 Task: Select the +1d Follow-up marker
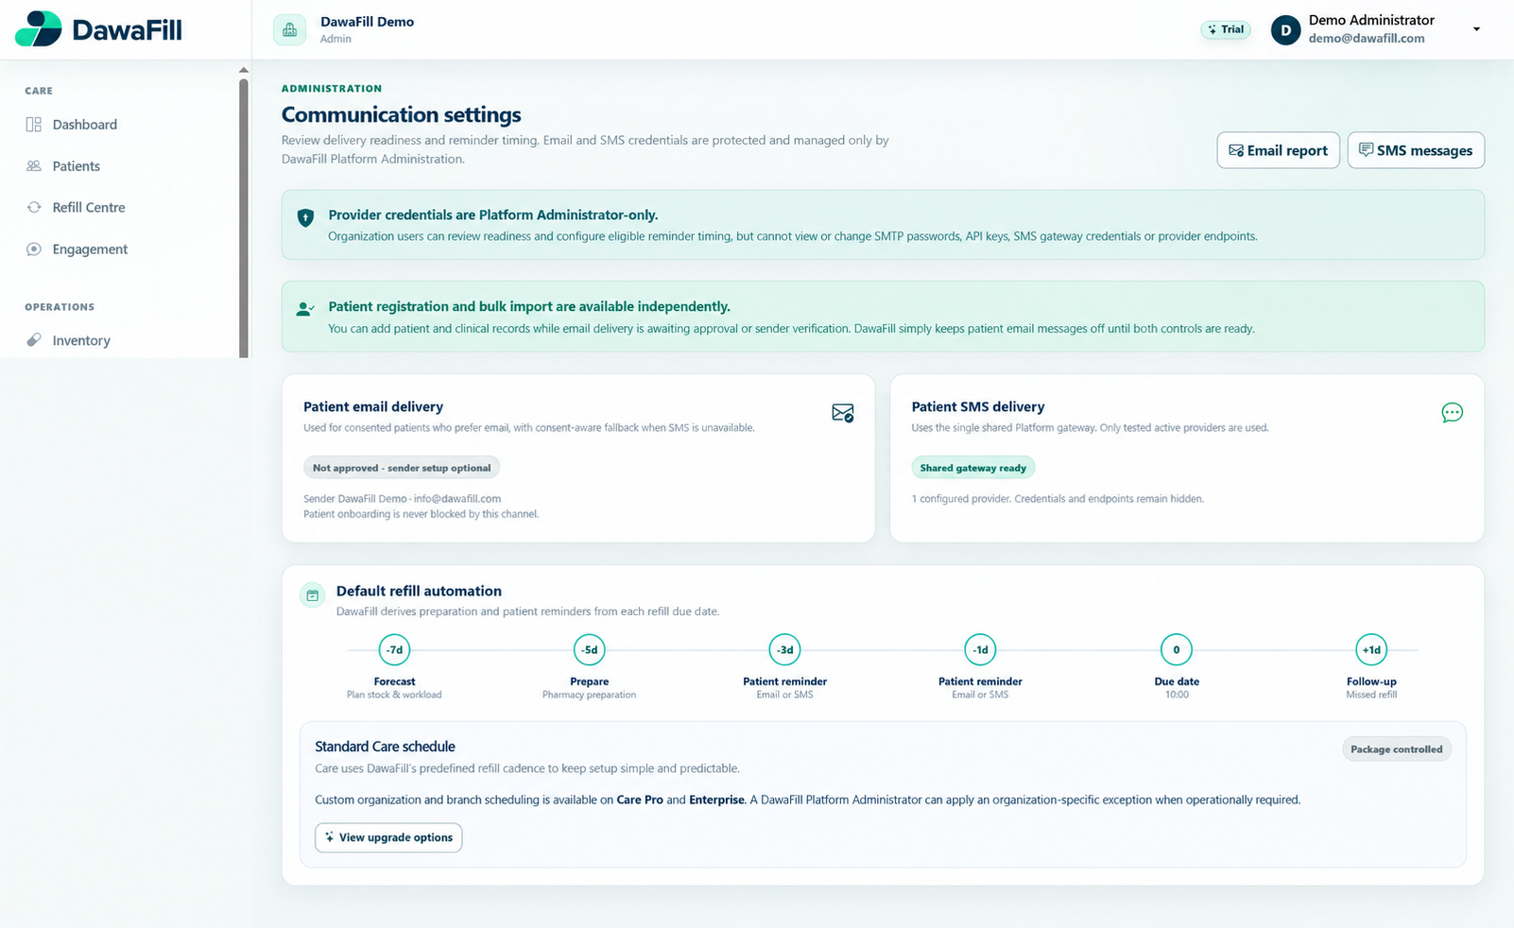1371,650
